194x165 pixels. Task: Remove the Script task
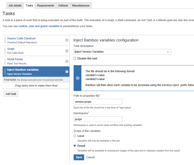point(67,51)
